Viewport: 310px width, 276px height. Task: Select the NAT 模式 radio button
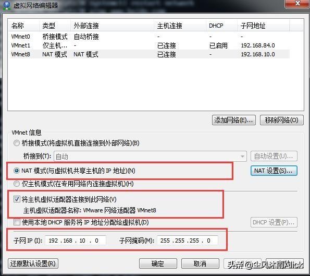point(17,171)
